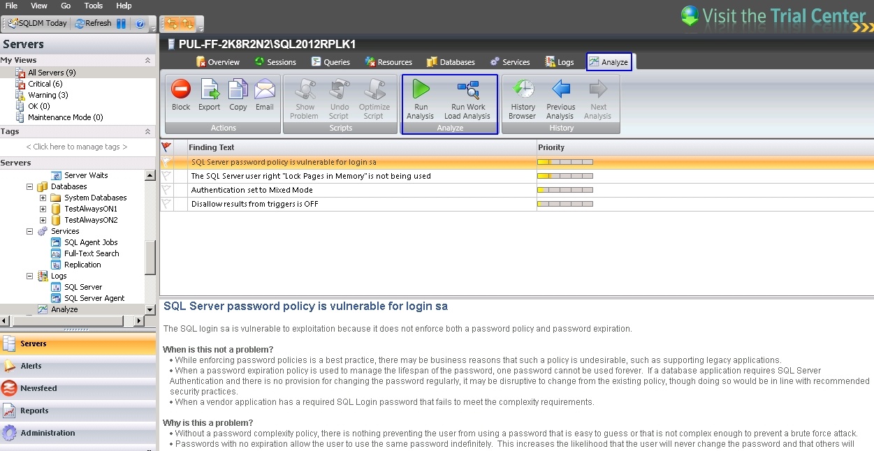Collapse the Databases tree node
This screenshot has width=874, height=451.
[x=30, y=186]
